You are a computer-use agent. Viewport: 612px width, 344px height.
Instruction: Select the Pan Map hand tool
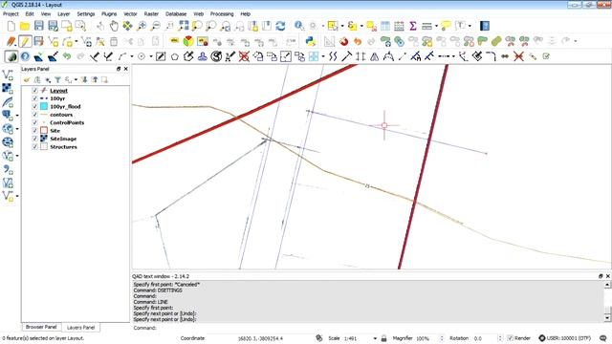114,26
